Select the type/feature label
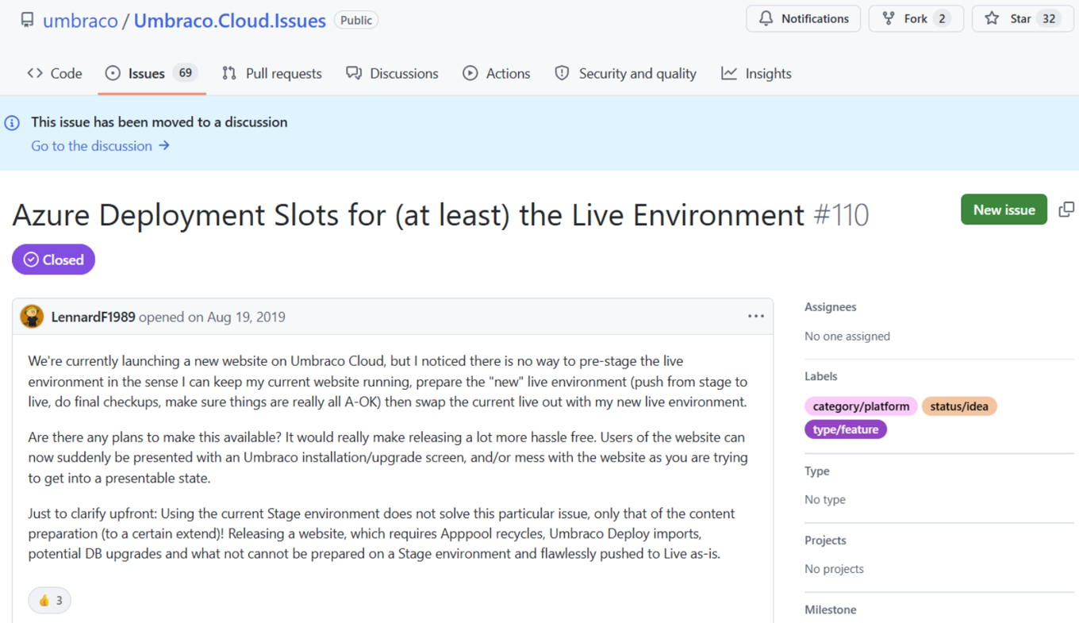The width and height of the screenshot is (1079, 623). tap(846, 429)
